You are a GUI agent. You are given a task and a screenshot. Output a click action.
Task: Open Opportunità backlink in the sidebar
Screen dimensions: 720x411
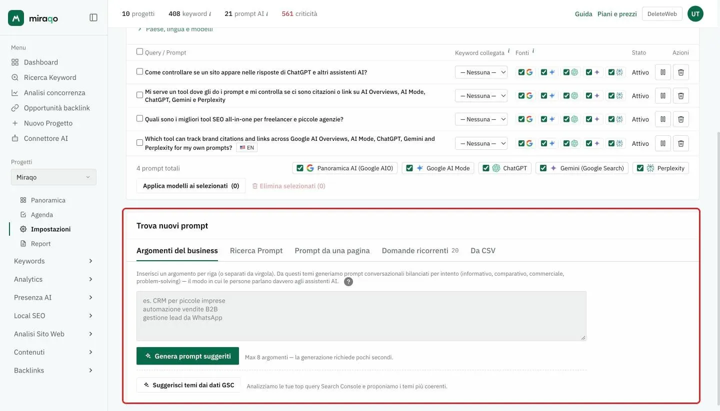point(50,108)
